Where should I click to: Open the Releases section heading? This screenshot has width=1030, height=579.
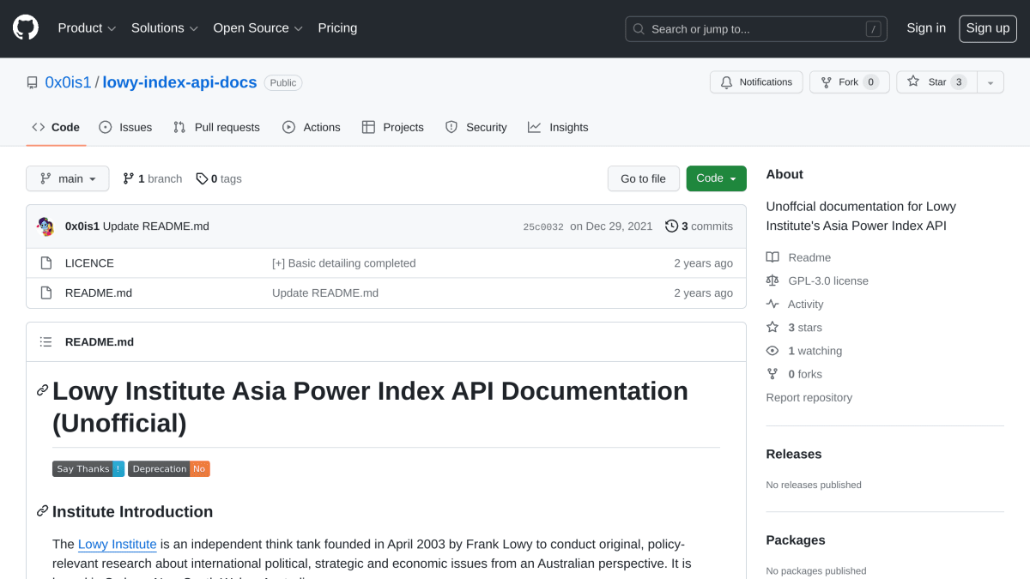tap(794, 454)
